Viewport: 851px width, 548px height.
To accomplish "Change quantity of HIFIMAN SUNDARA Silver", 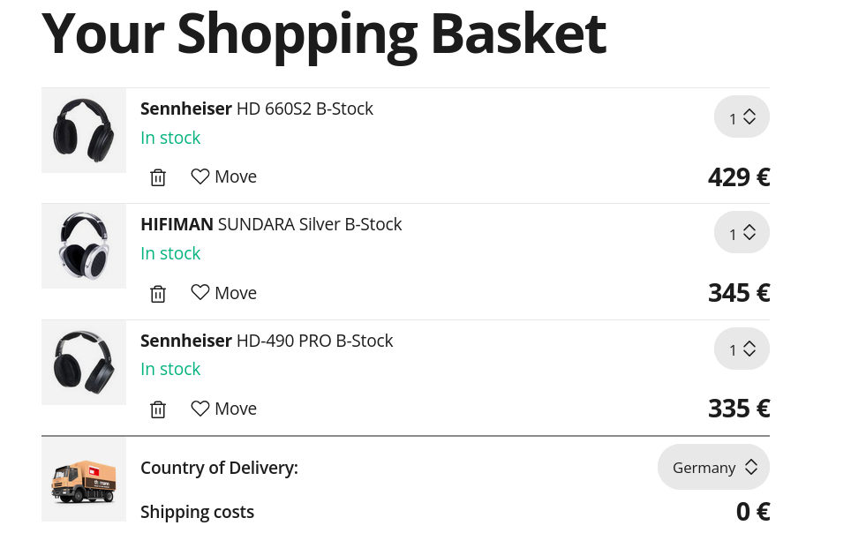I will pyautogui.click(x=742, y=233).
